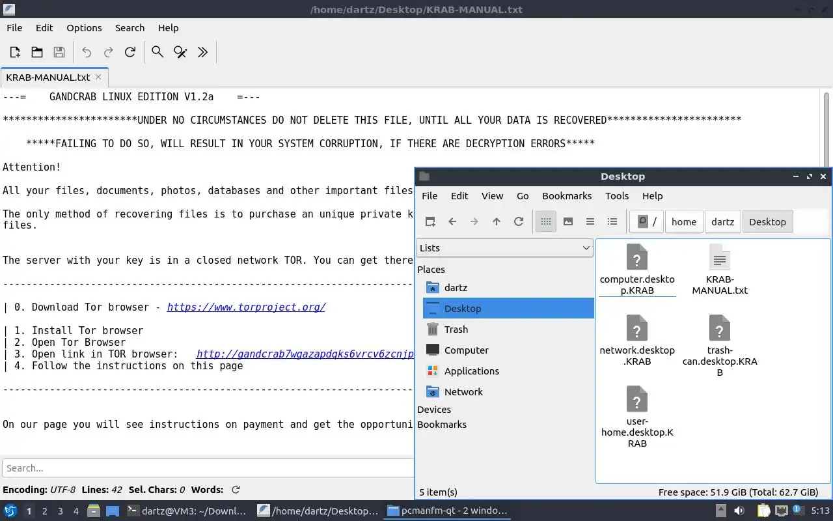
Task: Open find with the magnifier icon
Action: tap(157, 52)
